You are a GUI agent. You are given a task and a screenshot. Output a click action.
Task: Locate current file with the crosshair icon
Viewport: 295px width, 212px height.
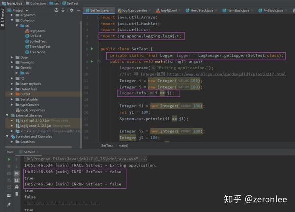(56, 10)
